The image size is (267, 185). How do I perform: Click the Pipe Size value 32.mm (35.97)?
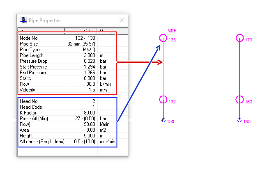(x=81, y=44)
